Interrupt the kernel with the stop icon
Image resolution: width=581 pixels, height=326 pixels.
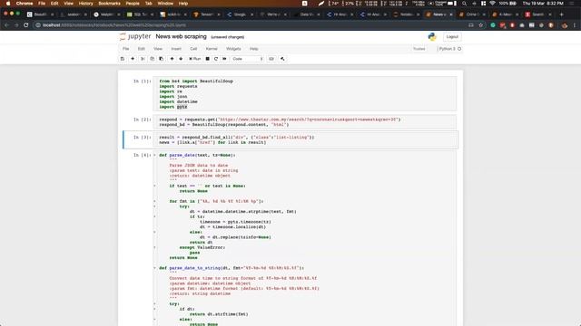(x=208, y=59)
